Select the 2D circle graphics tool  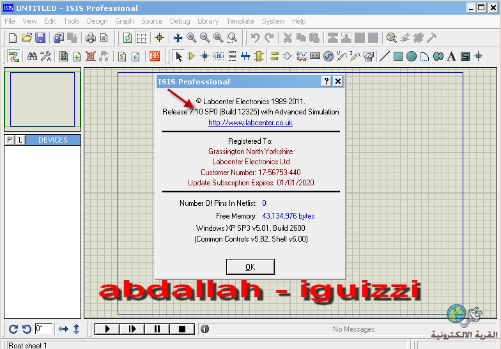(412, 56)
